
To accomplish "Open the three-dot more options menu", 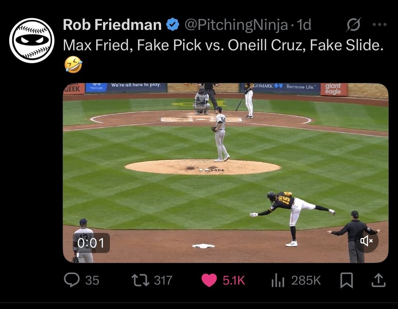I will click(x=379, y=25).
